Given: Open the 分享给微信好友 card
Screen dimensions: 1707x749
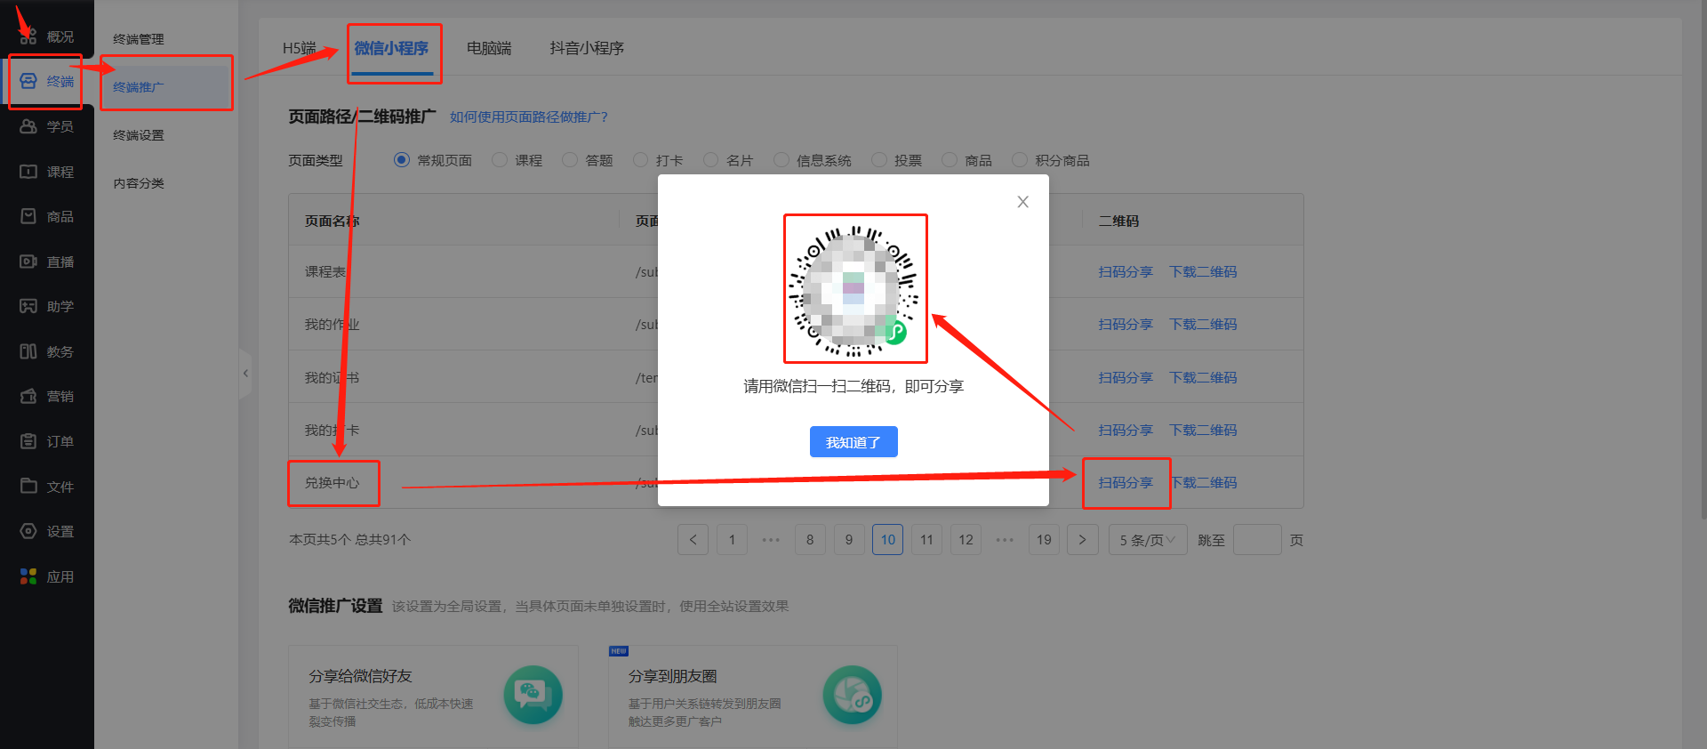Looking at the screenshot, I should (x=433, y=697).
